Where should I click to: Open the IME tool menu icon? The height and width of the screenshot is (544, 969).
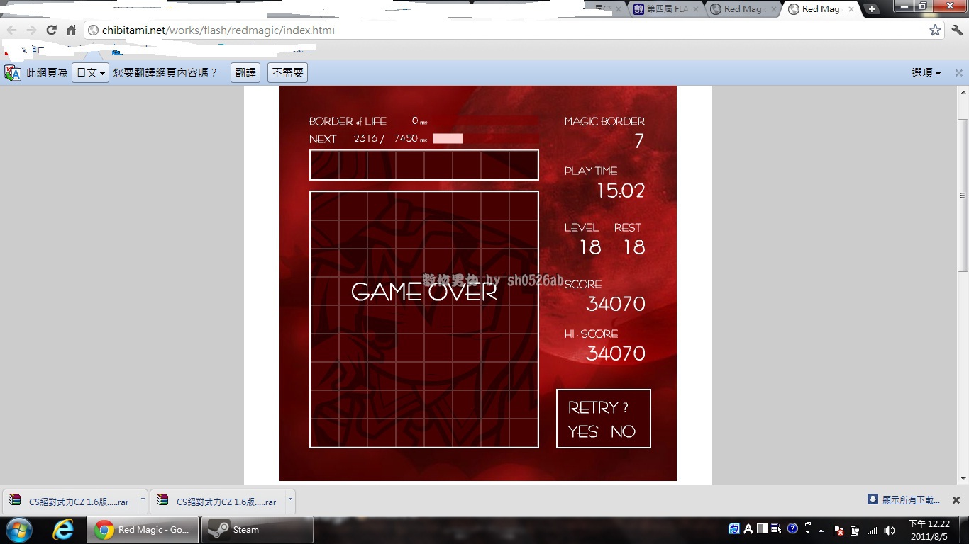[776, 528]
